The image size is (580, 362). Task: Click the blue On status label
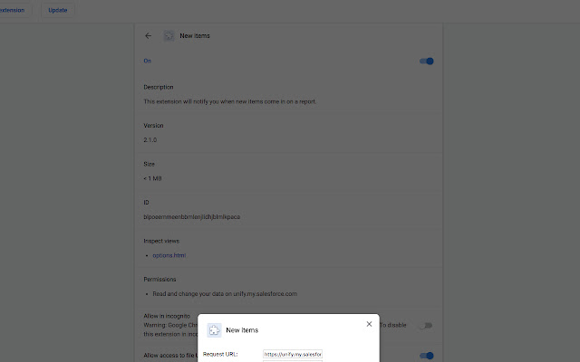click(147, 61)
